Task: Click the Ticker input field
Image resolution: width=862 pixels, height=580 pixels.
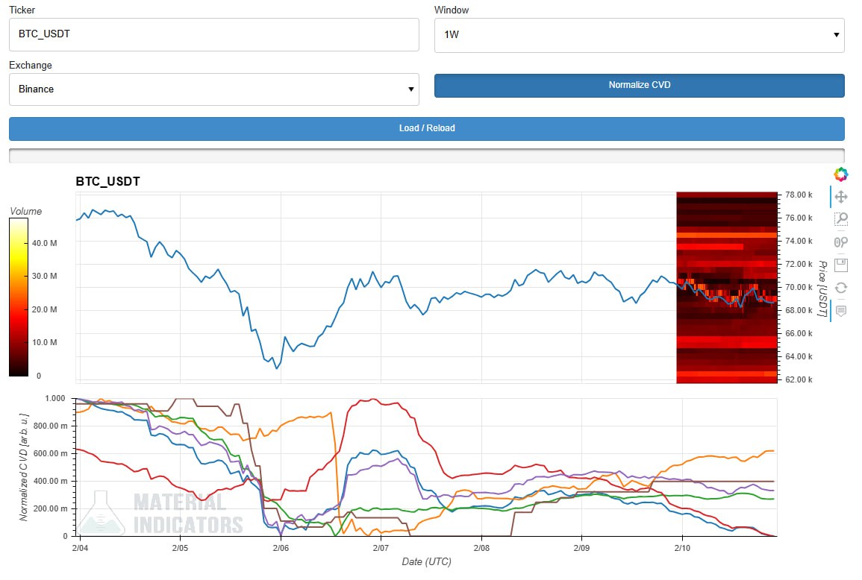Action: pyautogui.click(x=213, y=34)
